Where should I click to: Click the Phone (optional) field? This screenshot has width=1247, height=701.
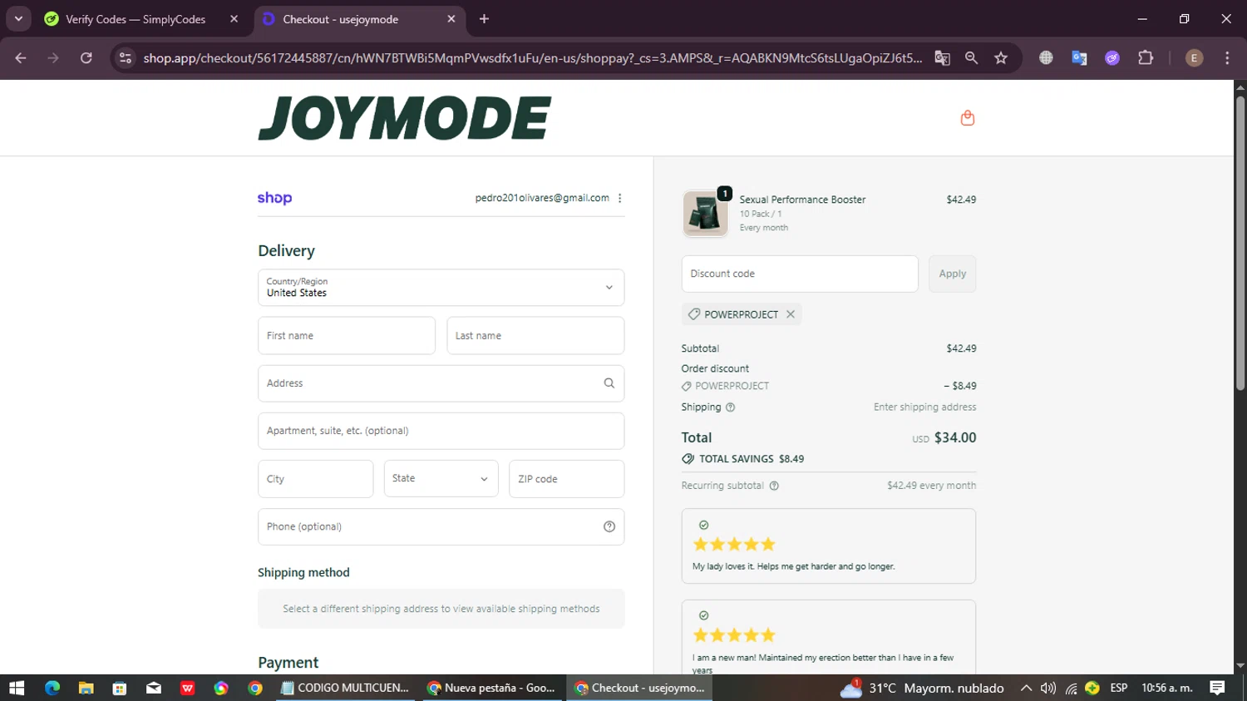point(441,526)
